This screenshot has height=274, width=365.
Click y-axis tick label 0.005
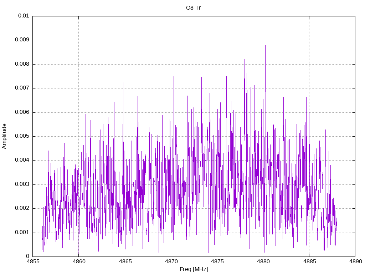(22, 136)
